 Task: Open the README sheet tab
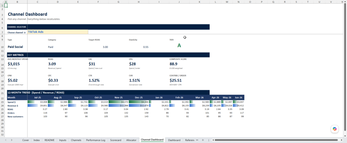(x=49, y=140)
